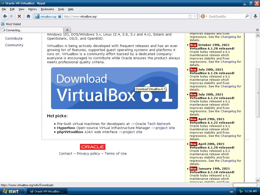260x195 pixels.
Task: Open Changelog link for VirtualBox 6.1.24
Action: (x=228, y=111)
